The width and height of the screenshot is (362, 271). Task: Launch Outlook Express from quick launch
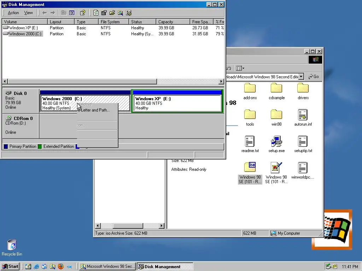coord(44,266)
